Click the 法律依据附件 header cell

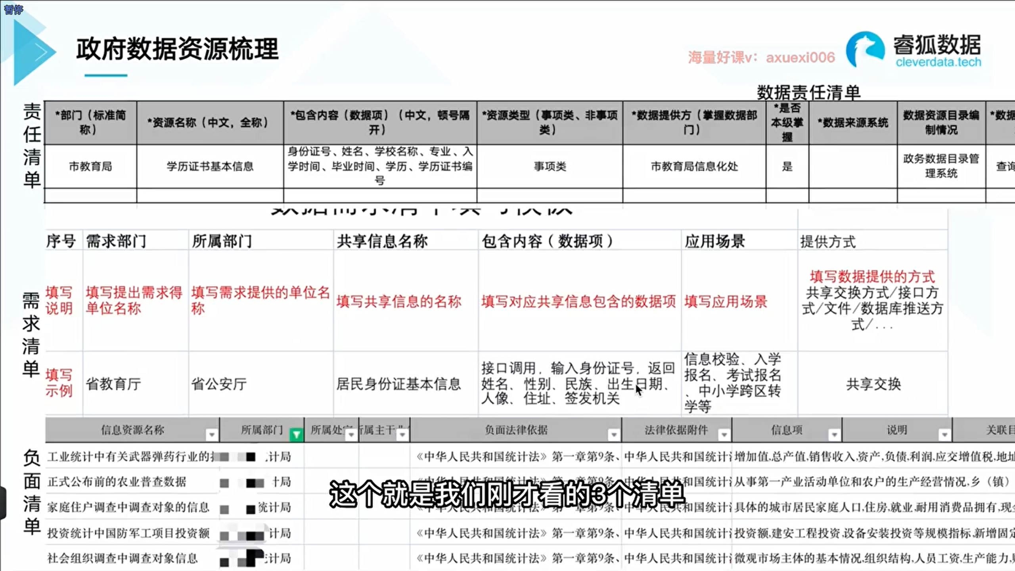(x=676, y=430)
